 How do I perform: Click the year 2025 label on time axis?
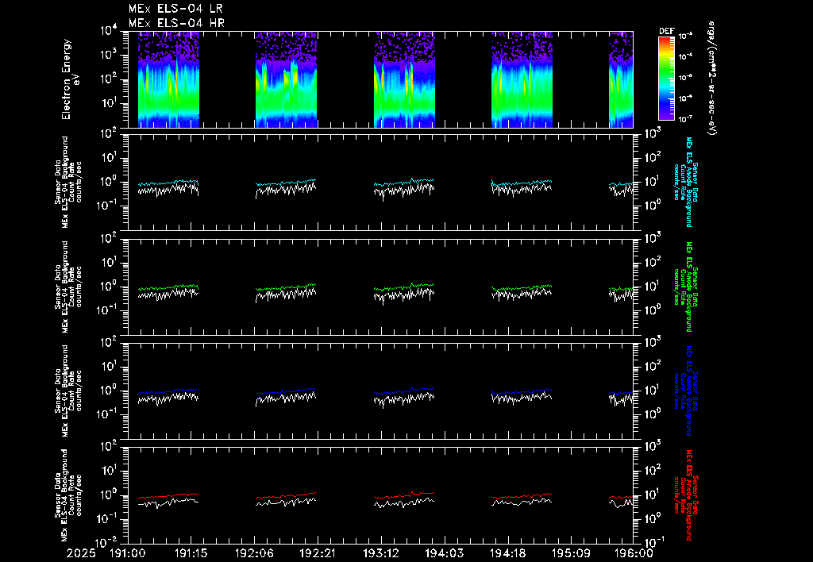(x=82, y=554)
